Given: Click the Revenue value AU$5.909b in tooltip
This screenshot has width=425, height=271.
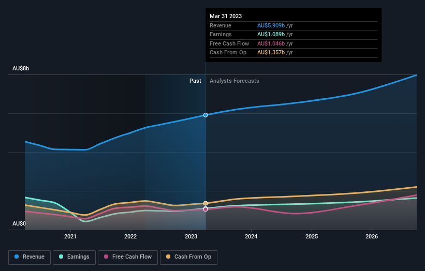Looking at the screenshot, I should [x=271, y=25].
